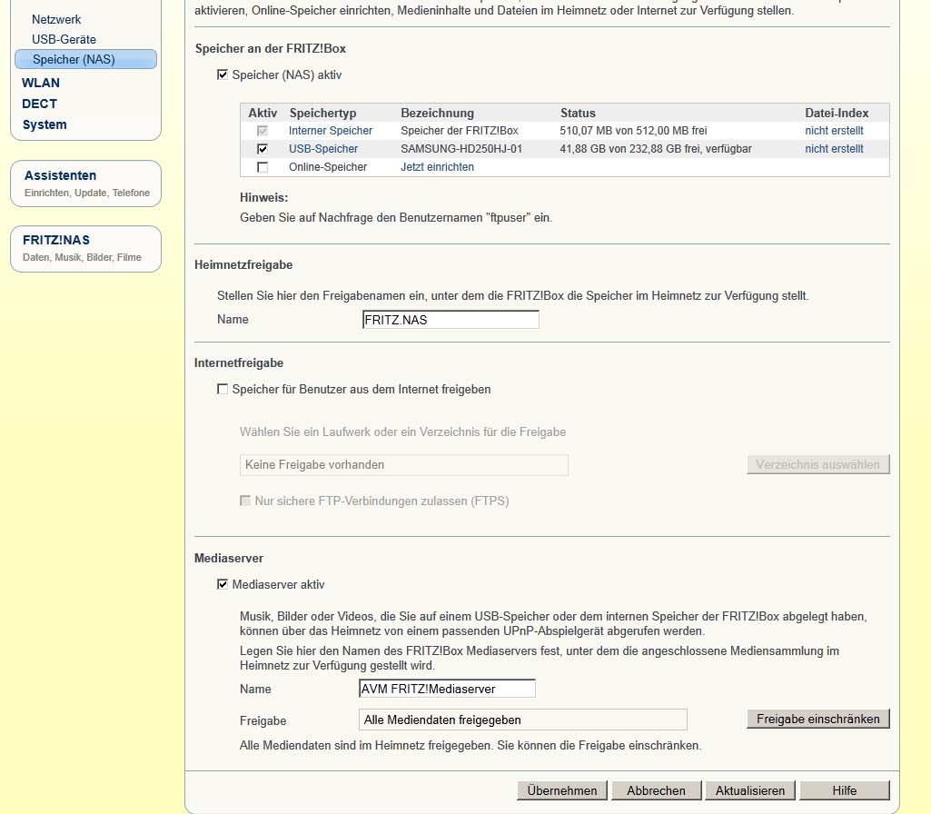
Task: Uncheck the USB-Speicher active checkbox
Action: 262,149
